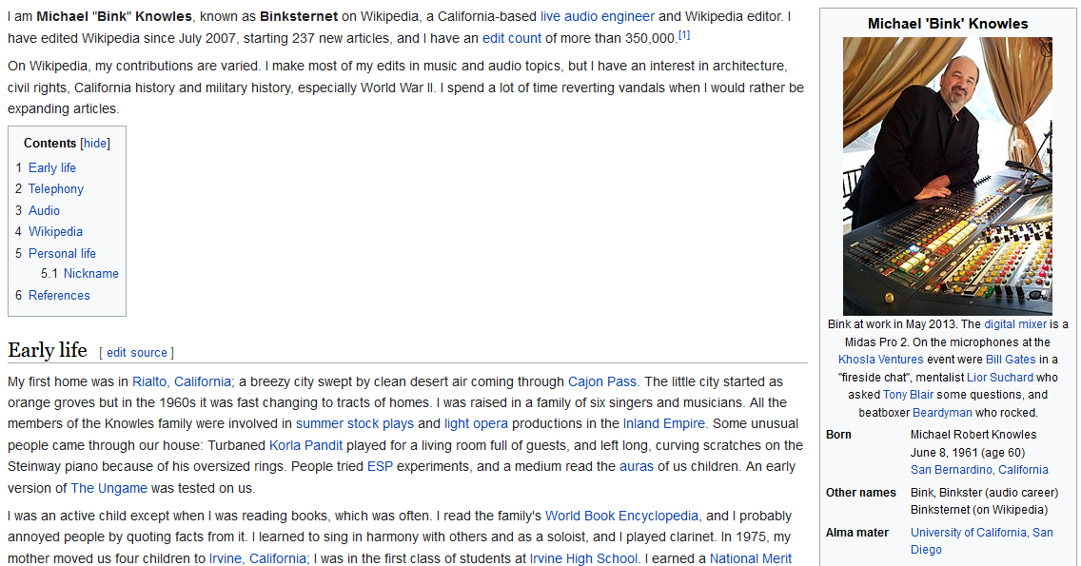Open The Ungame link
The height and width of the screenshot is (566, 1081).
tap(108, 489)
